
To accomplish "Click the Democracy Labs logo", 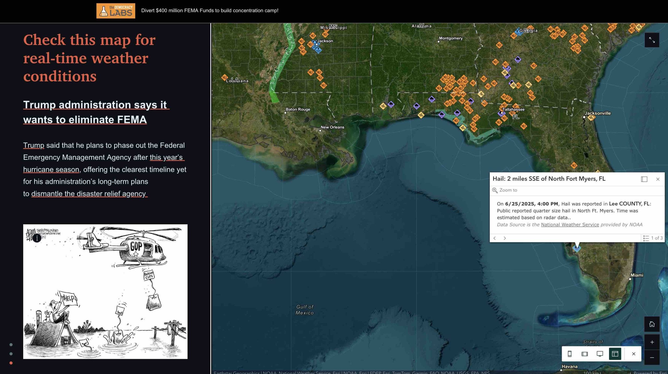I will (116, 11).
